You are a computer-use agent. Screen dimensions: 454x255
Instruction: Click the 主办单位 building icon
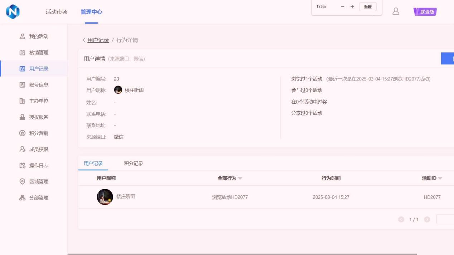(x=22, y=101)
